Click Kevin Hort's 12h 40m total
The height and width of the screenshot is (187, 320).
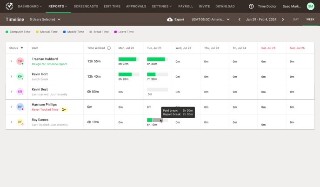(94, 76)
